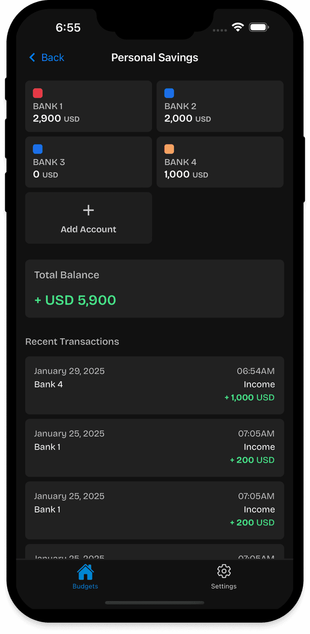Tap the battery icon in the status bar

259,28
